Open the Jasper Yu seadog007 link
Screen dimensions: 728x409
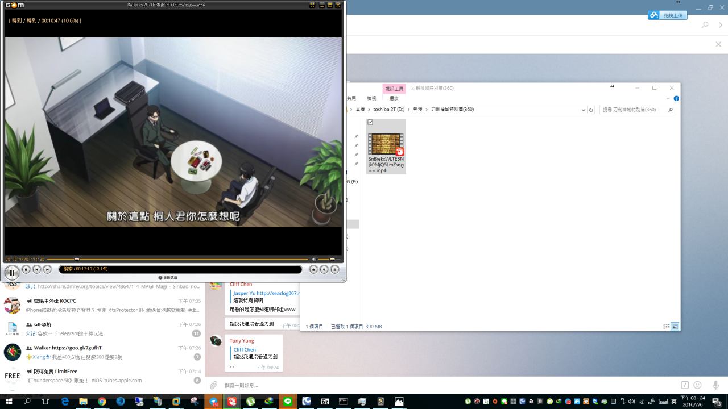click(266, 293)
